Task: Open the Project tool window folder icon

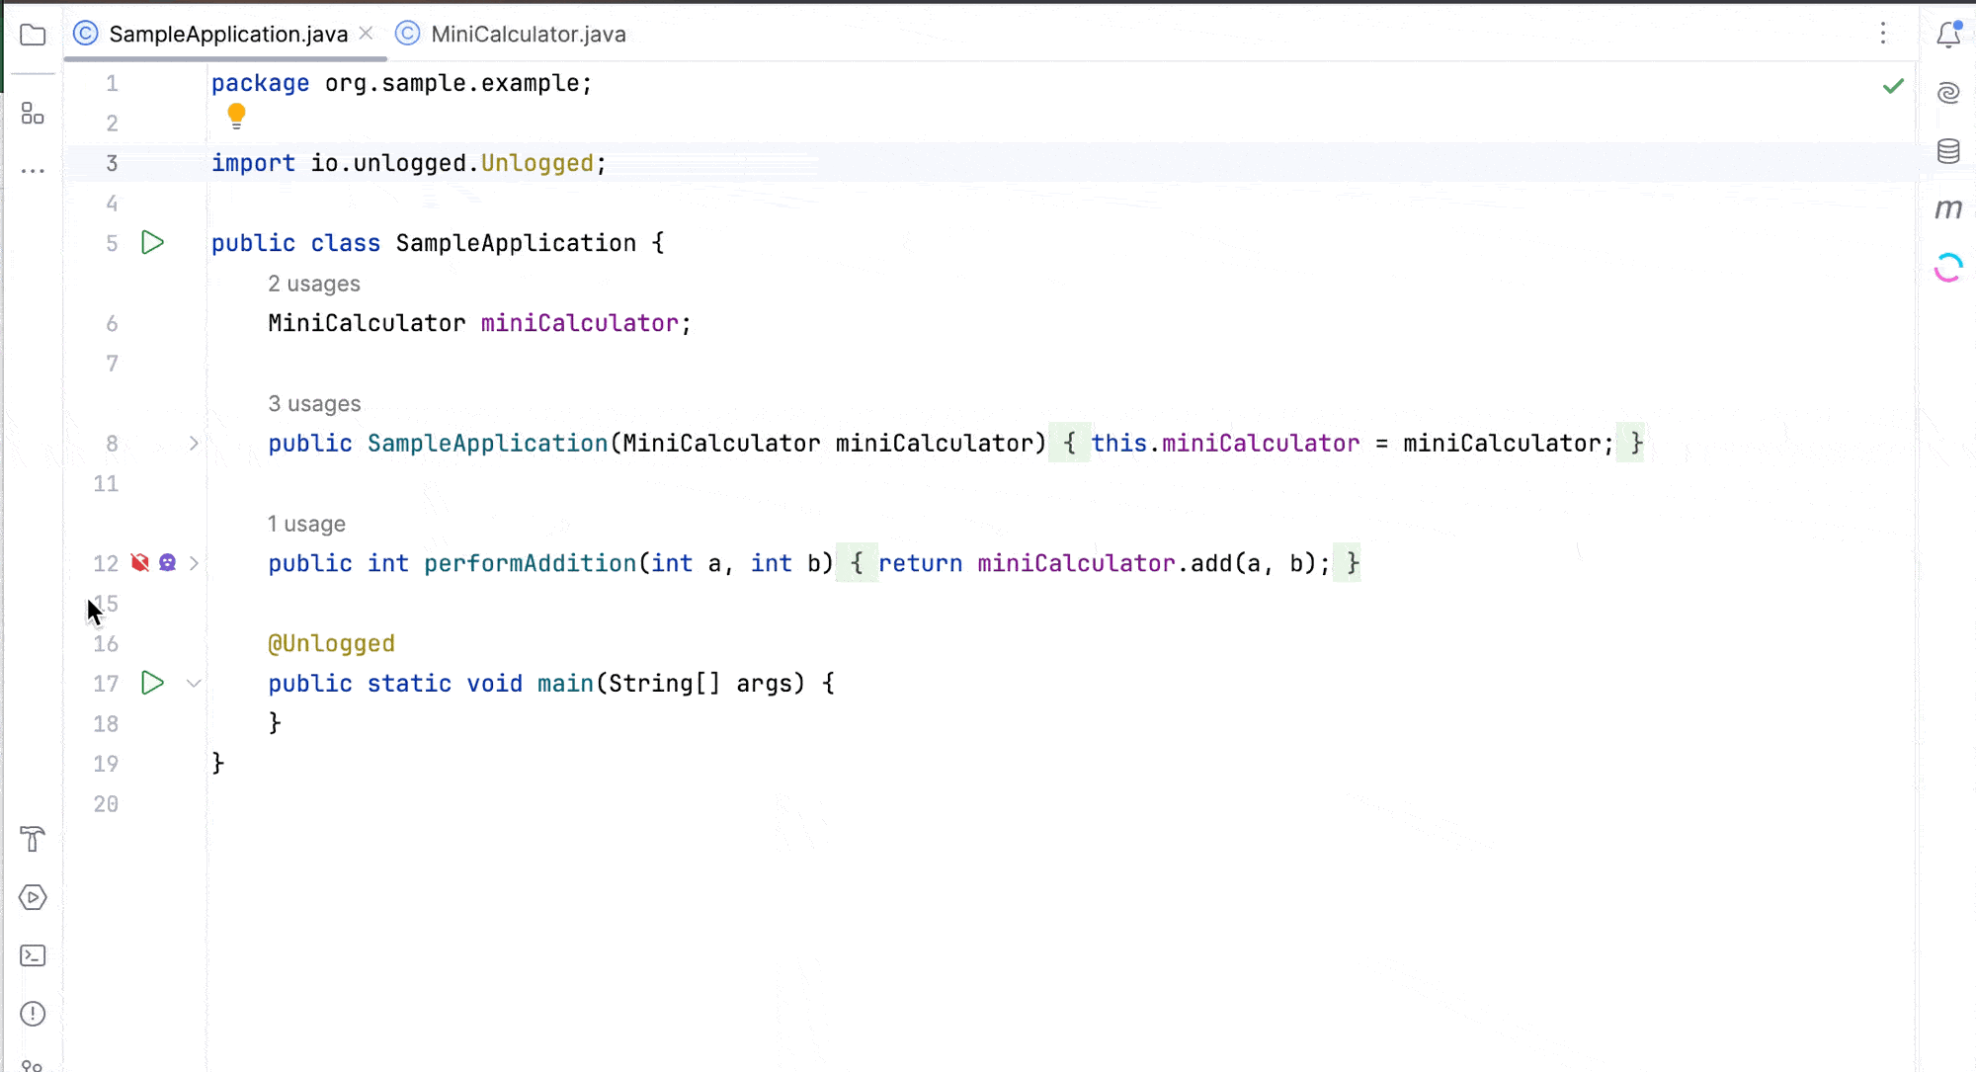Action: pyautogui.click(x=33, y=35)
